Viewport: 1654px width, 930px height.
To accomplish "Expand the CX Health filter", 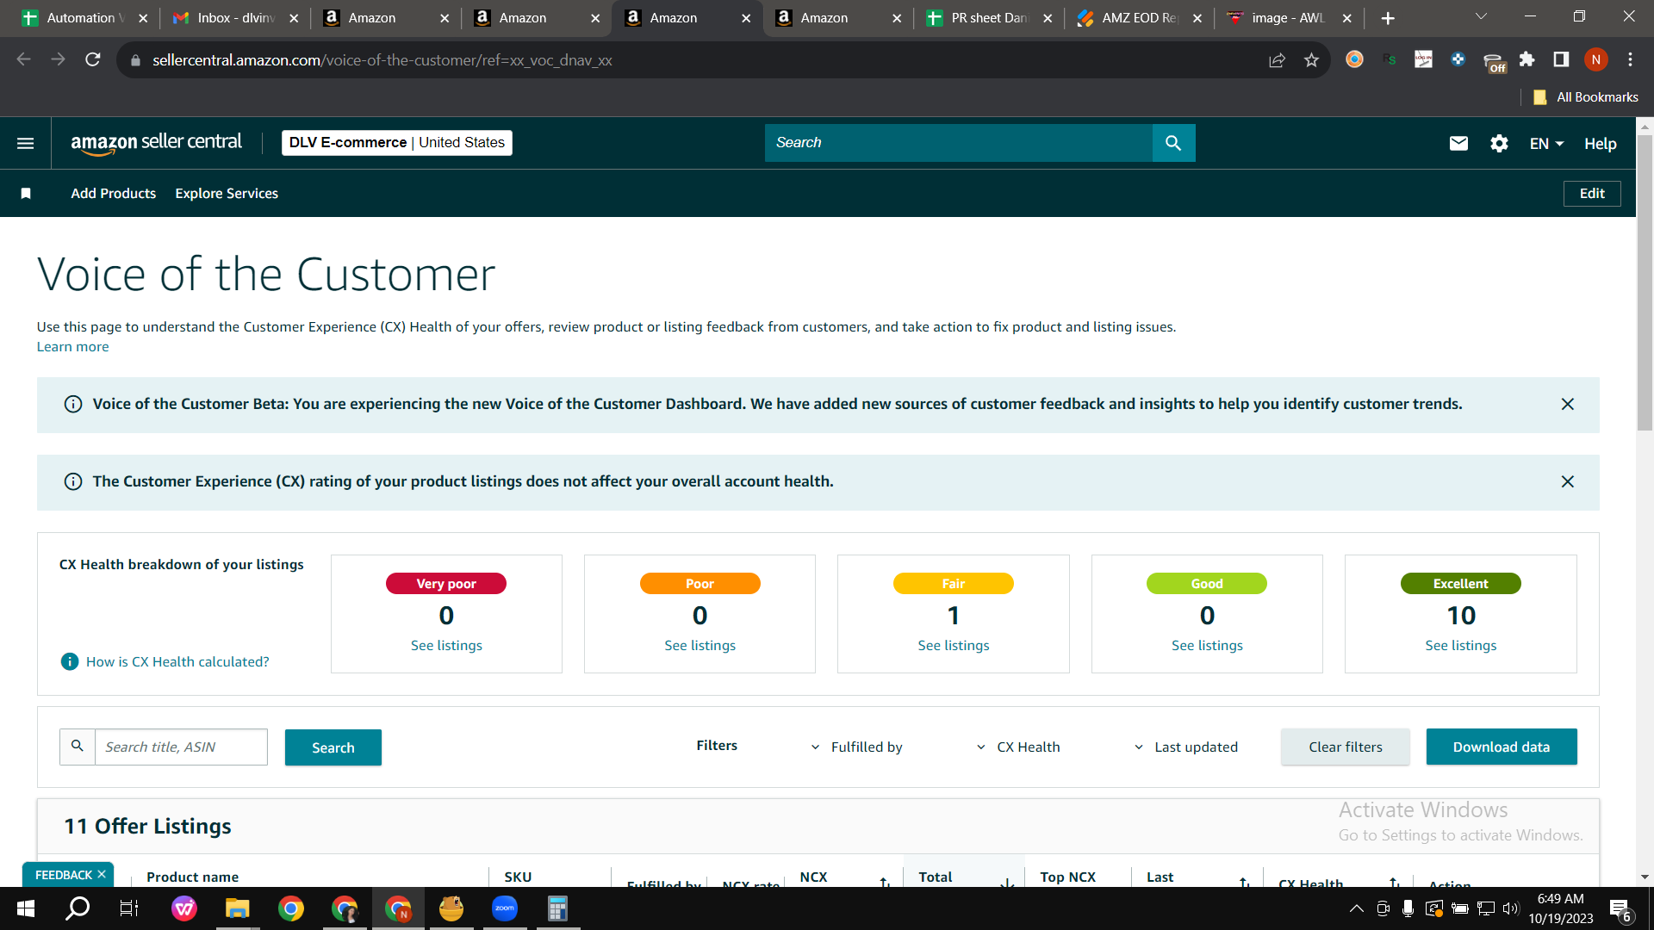I will pos(1019,747).
